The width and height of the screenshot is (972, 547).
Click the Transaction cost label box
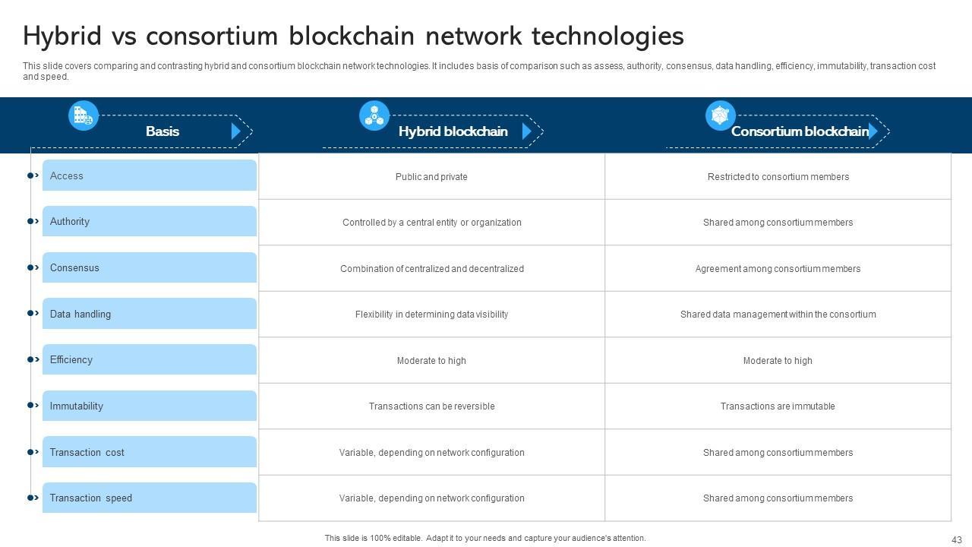pos(149,452)
